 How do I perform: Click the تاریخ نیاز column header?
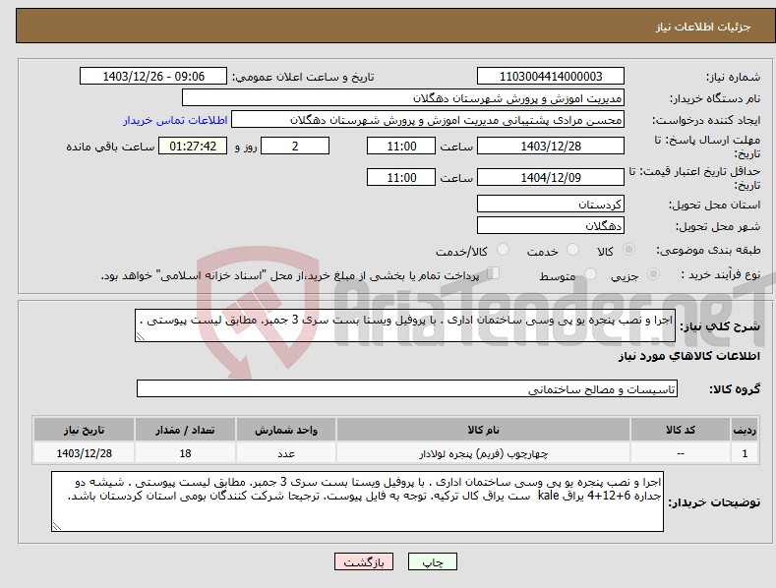pyautogui.click(x=85, y=430)
